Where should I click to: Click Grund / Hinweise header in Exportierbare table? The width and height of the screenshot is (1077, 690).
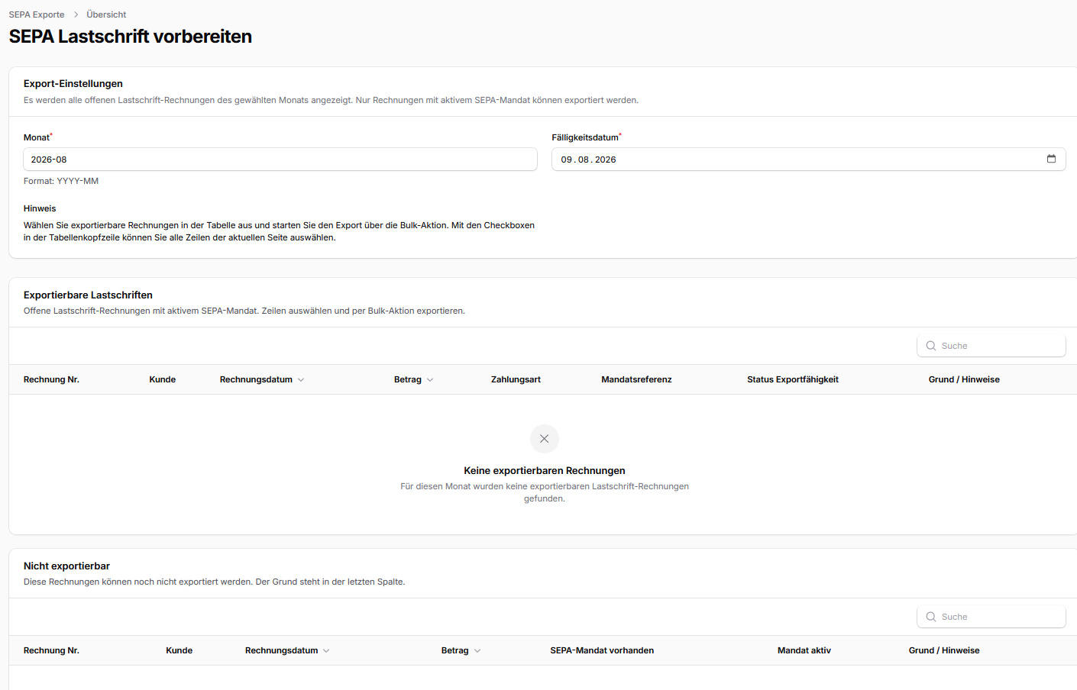964,379
